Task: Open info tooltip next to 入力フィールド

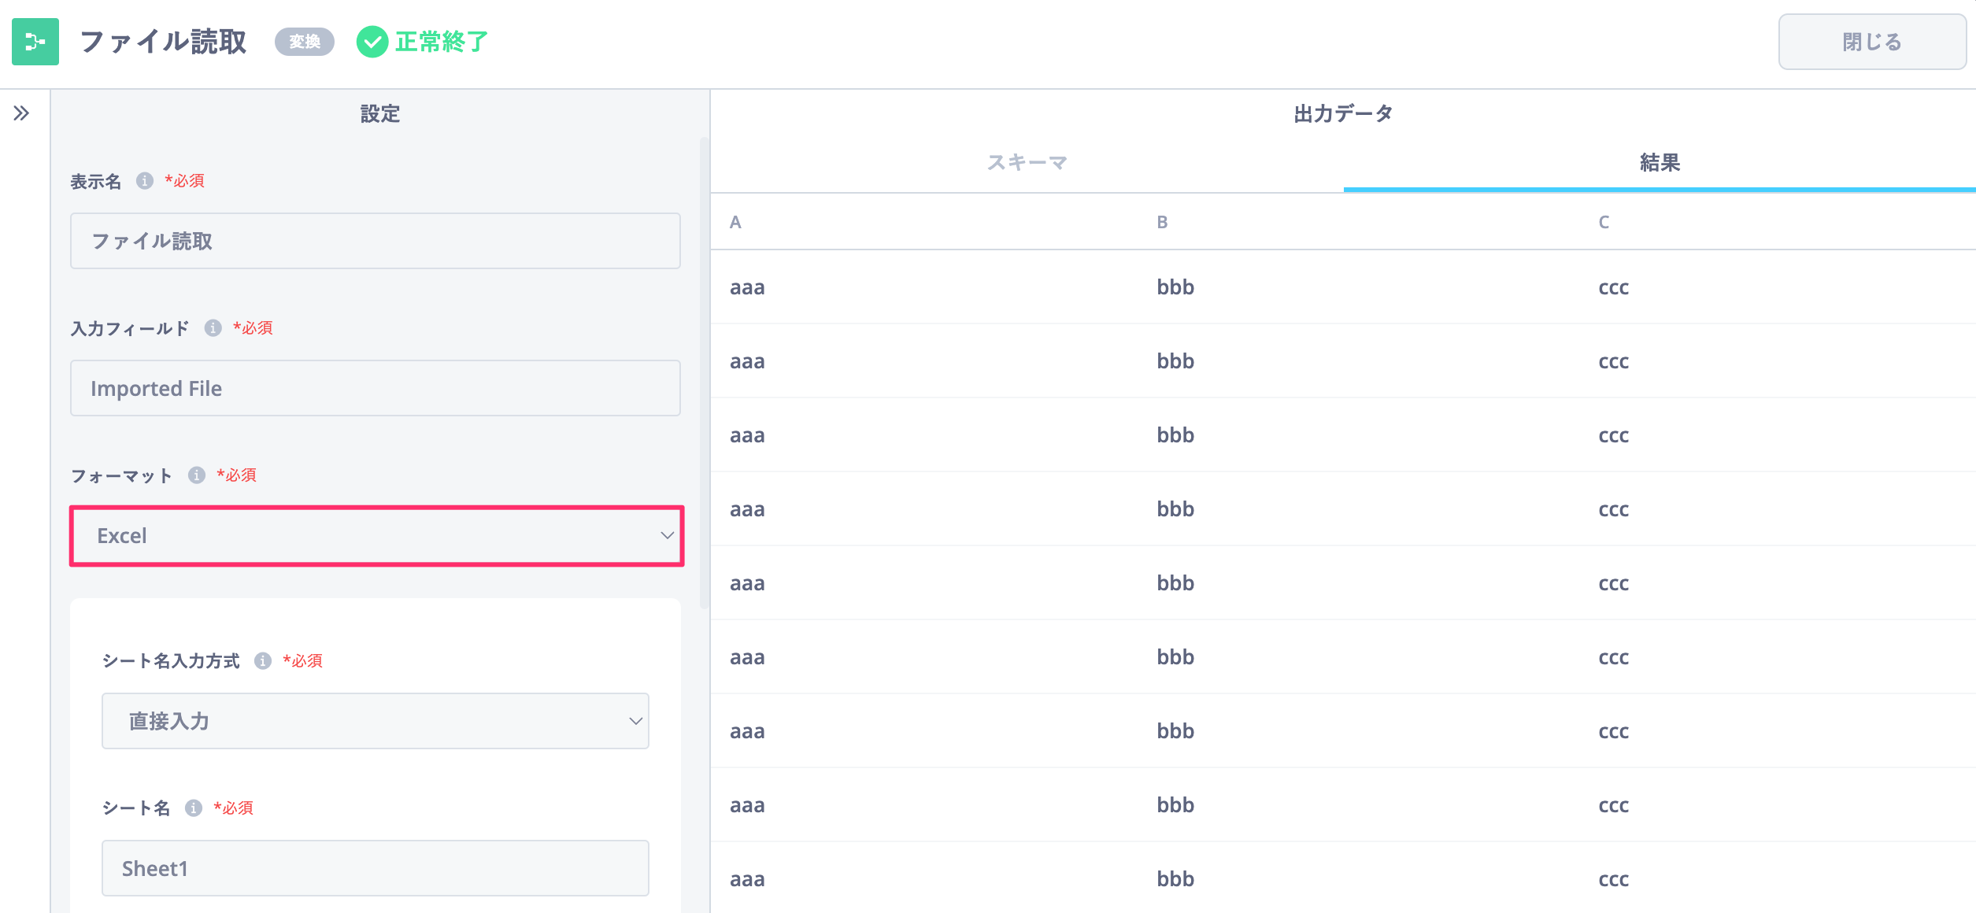Action: tap(213, 328)
